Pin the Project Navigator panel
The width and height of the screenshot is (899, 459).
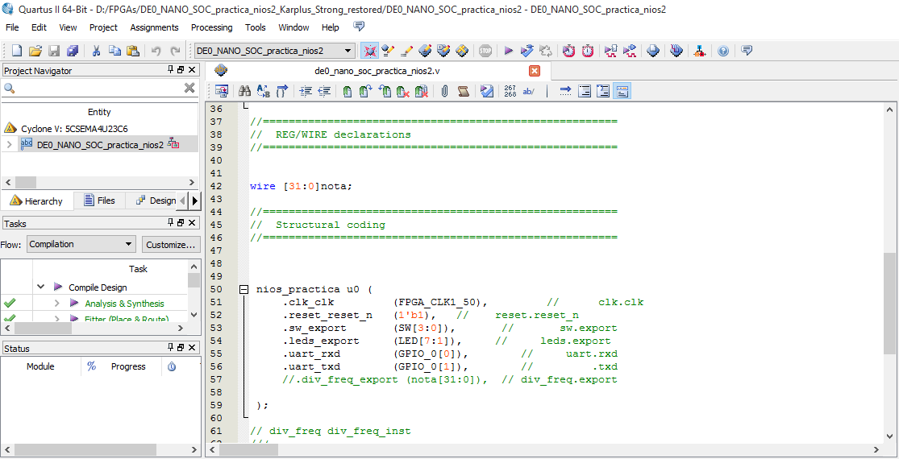pyautogui.click(x=170, y=70)
